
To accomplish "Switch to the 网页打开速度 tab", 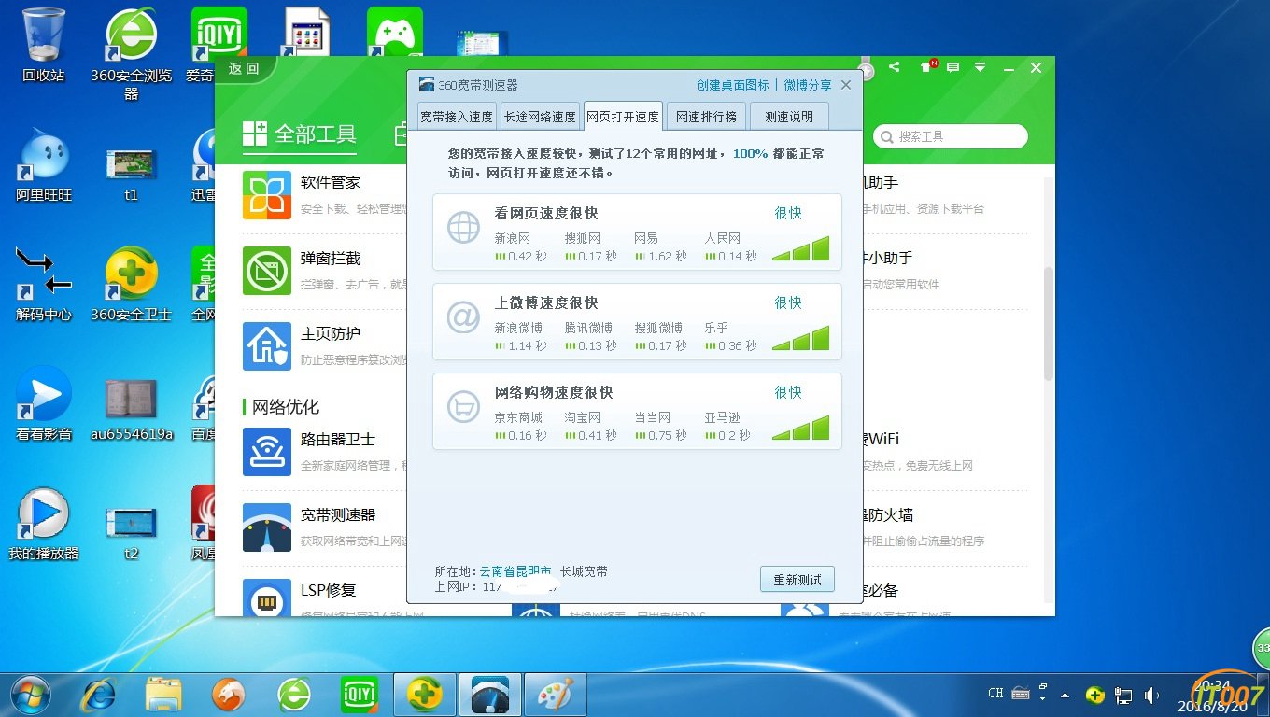I will pyautogui.click(x=623, y=117).
